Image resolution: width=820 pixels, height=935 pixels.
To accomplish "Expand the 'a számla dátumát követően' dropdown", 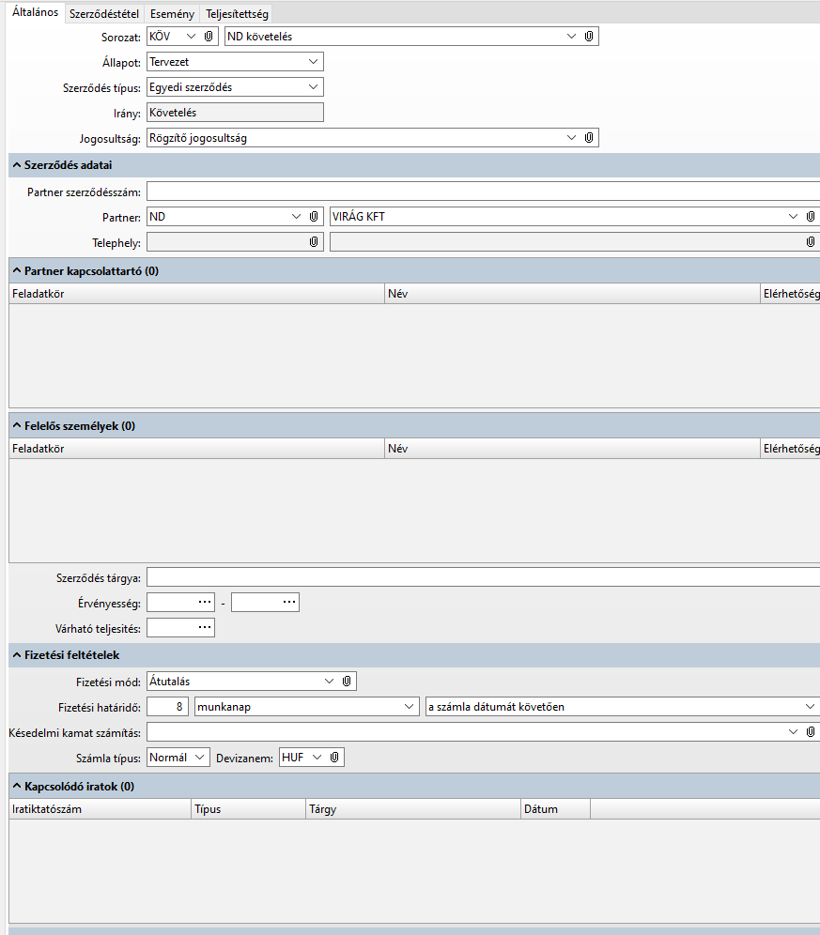I will [x=810, y=707].
